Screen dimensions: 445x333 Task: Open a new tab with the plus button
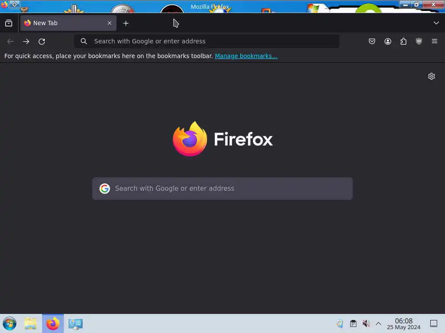(x=126, y=23)
